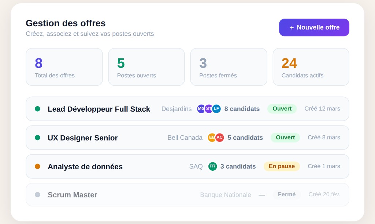Click the dash icon on the Scrum Master row

[262, 195]
